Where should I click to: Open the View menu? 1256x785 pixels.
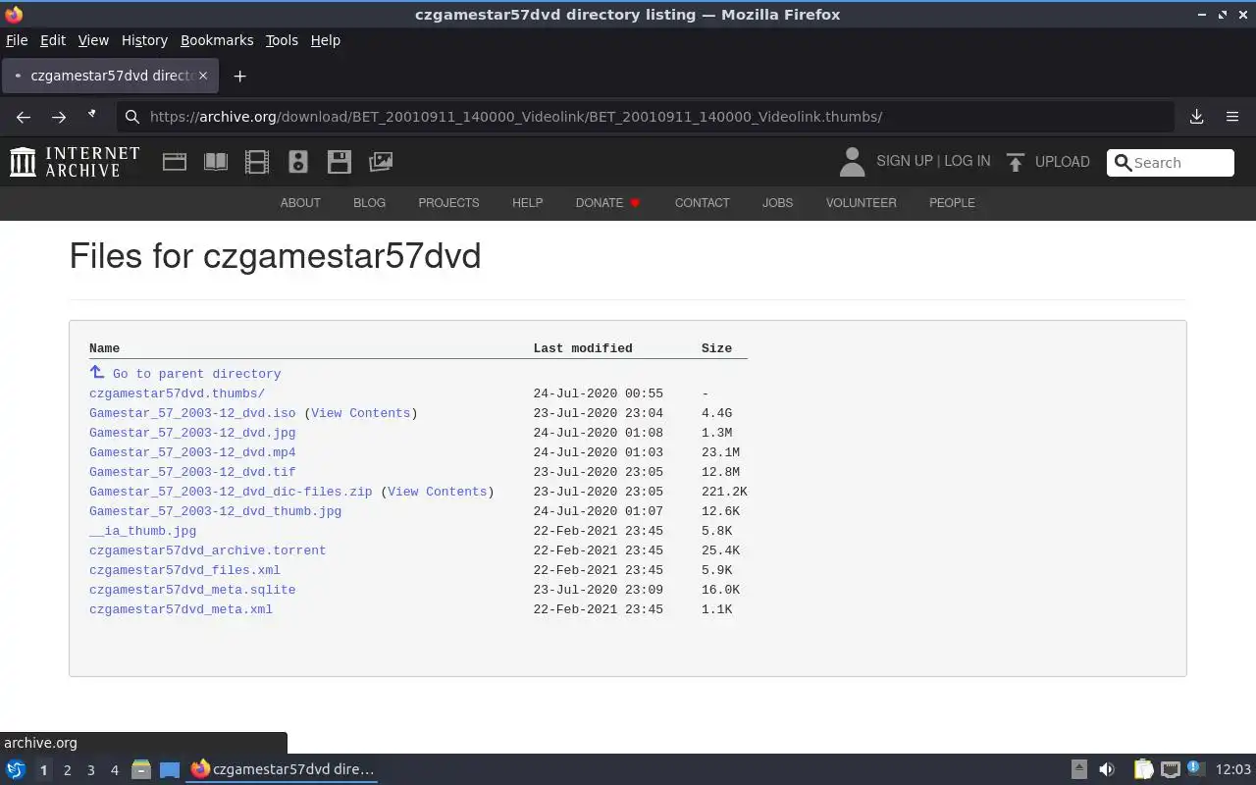tap(93, 40)
